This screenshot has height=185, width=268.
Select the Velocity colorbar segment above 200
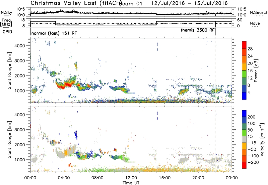coord(244,114)
